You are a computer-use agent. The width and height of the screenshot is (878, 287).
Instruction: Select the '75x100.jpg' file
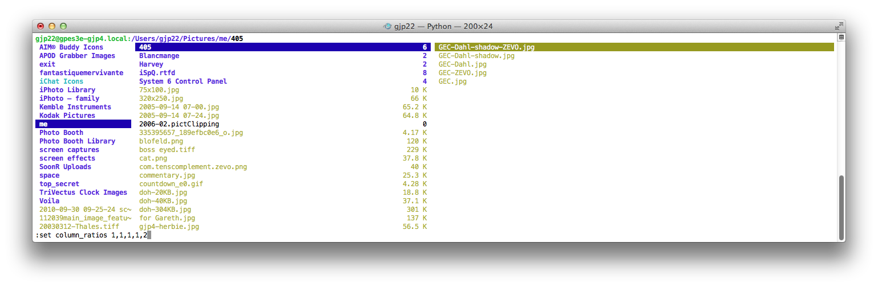(159, 90)
